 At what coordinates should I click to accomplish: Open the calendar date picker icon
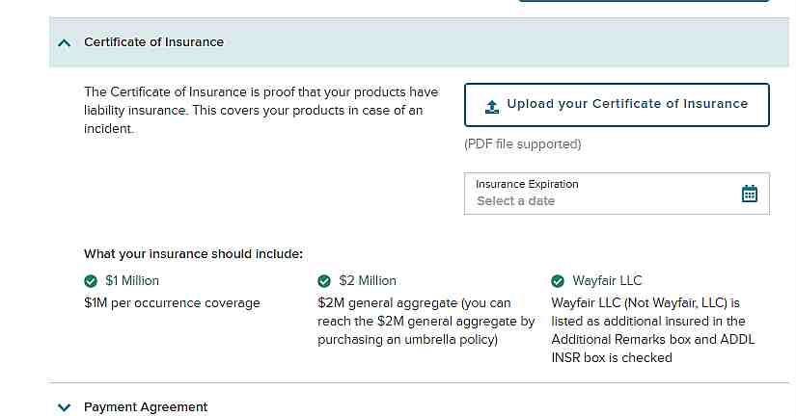750,194
